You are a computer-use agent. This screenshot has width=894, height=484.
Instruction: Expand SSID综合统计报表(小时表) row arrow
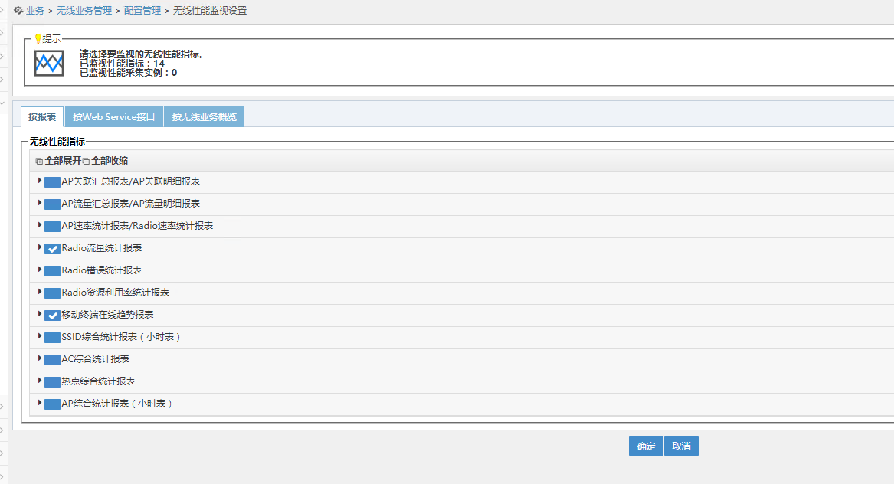(x=40, y=336)
